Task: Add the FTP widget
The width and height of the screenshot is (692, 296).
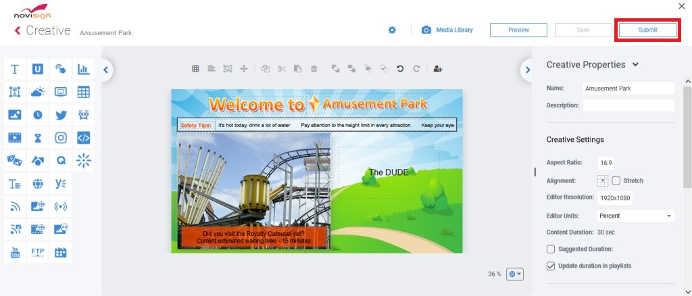Action: click(38, 252)
